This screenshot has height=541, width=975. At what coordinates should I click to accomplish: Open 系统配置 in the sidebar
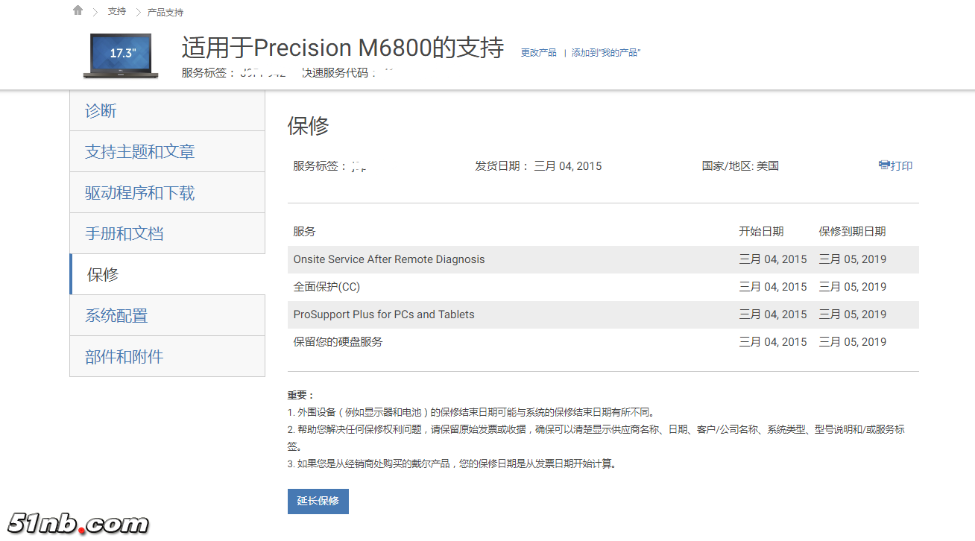116,314
